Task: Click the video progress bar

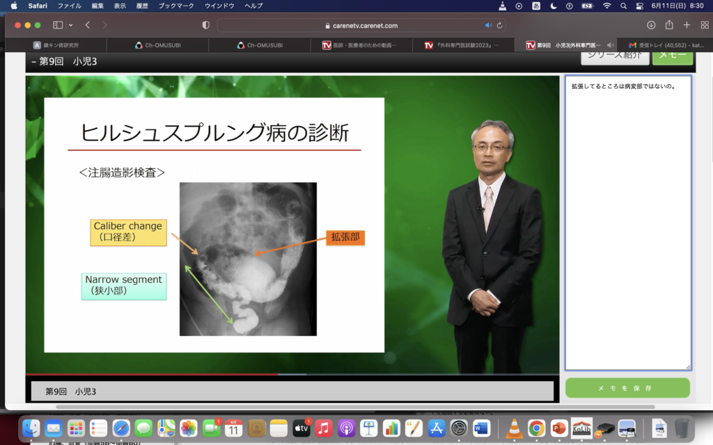Action: coord(292,374)
